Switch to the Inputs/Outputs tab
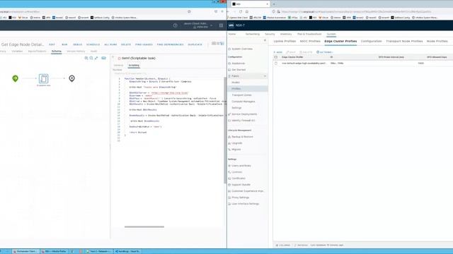 coord(37,52)
